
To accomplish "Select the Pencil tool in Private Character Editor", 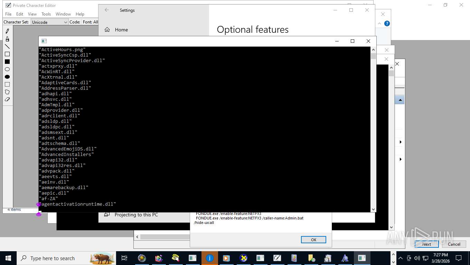I will 7,31.
